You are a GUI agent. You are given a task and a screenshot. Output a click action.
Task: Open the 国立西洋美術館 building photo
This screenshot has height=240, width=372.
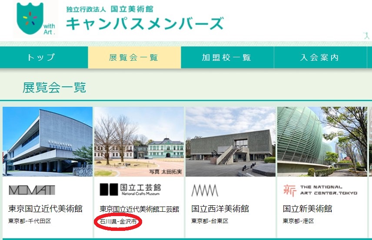pyautogui.click(x=231, y=141)
